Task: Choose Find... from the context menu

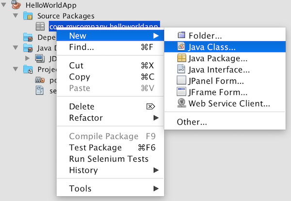Action: pyautogui.click(x=81, y=47)
